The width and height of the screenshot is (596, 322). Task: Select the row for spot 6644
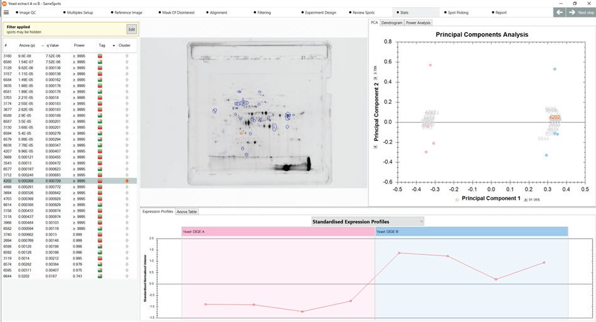(x=70, y=276)
